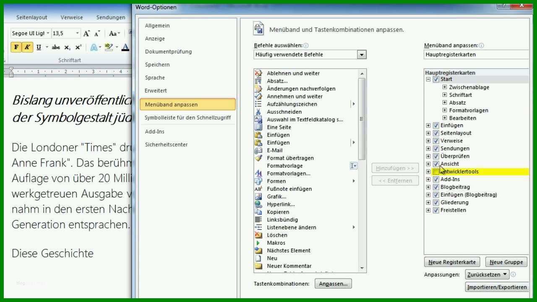Expand the Freistellen tab node

click(x=428, y=210)
